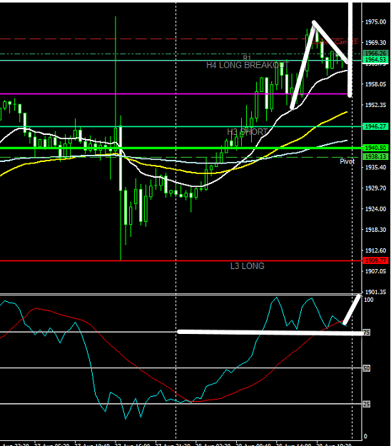
Task: Click the oscillator 50 level label
Action: pyautogui.click(x=367, y=369)
